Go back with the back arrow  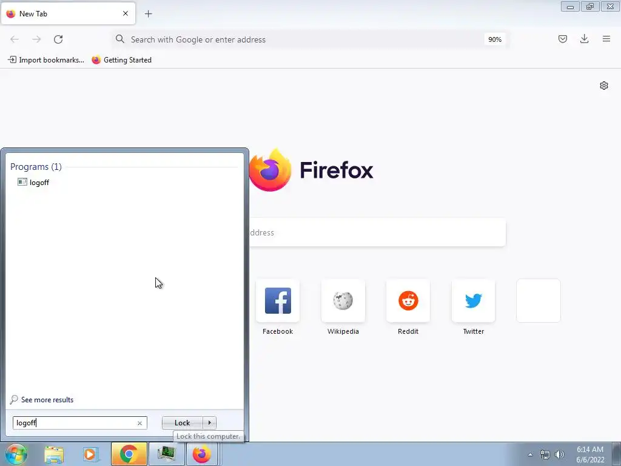[15, 39]
